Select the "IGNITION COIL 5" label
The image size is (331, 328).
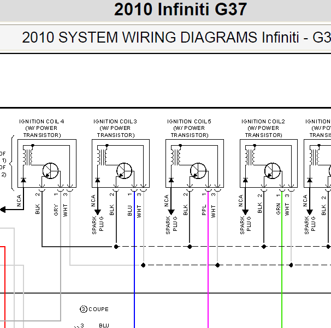[189, 122]
